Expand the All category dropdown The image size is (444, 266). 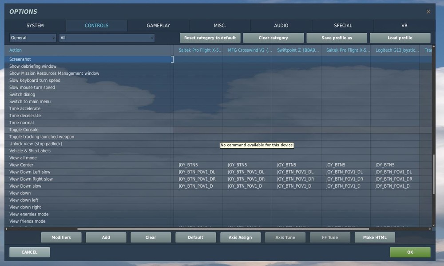click(107, 38)
